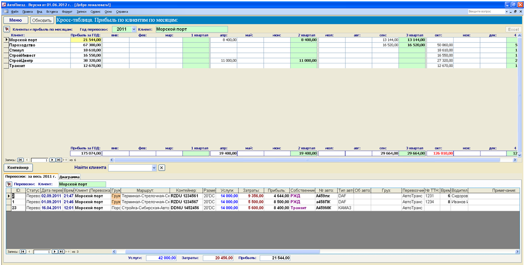
Task: Open the Формат menu
Action: pos(67,12)
